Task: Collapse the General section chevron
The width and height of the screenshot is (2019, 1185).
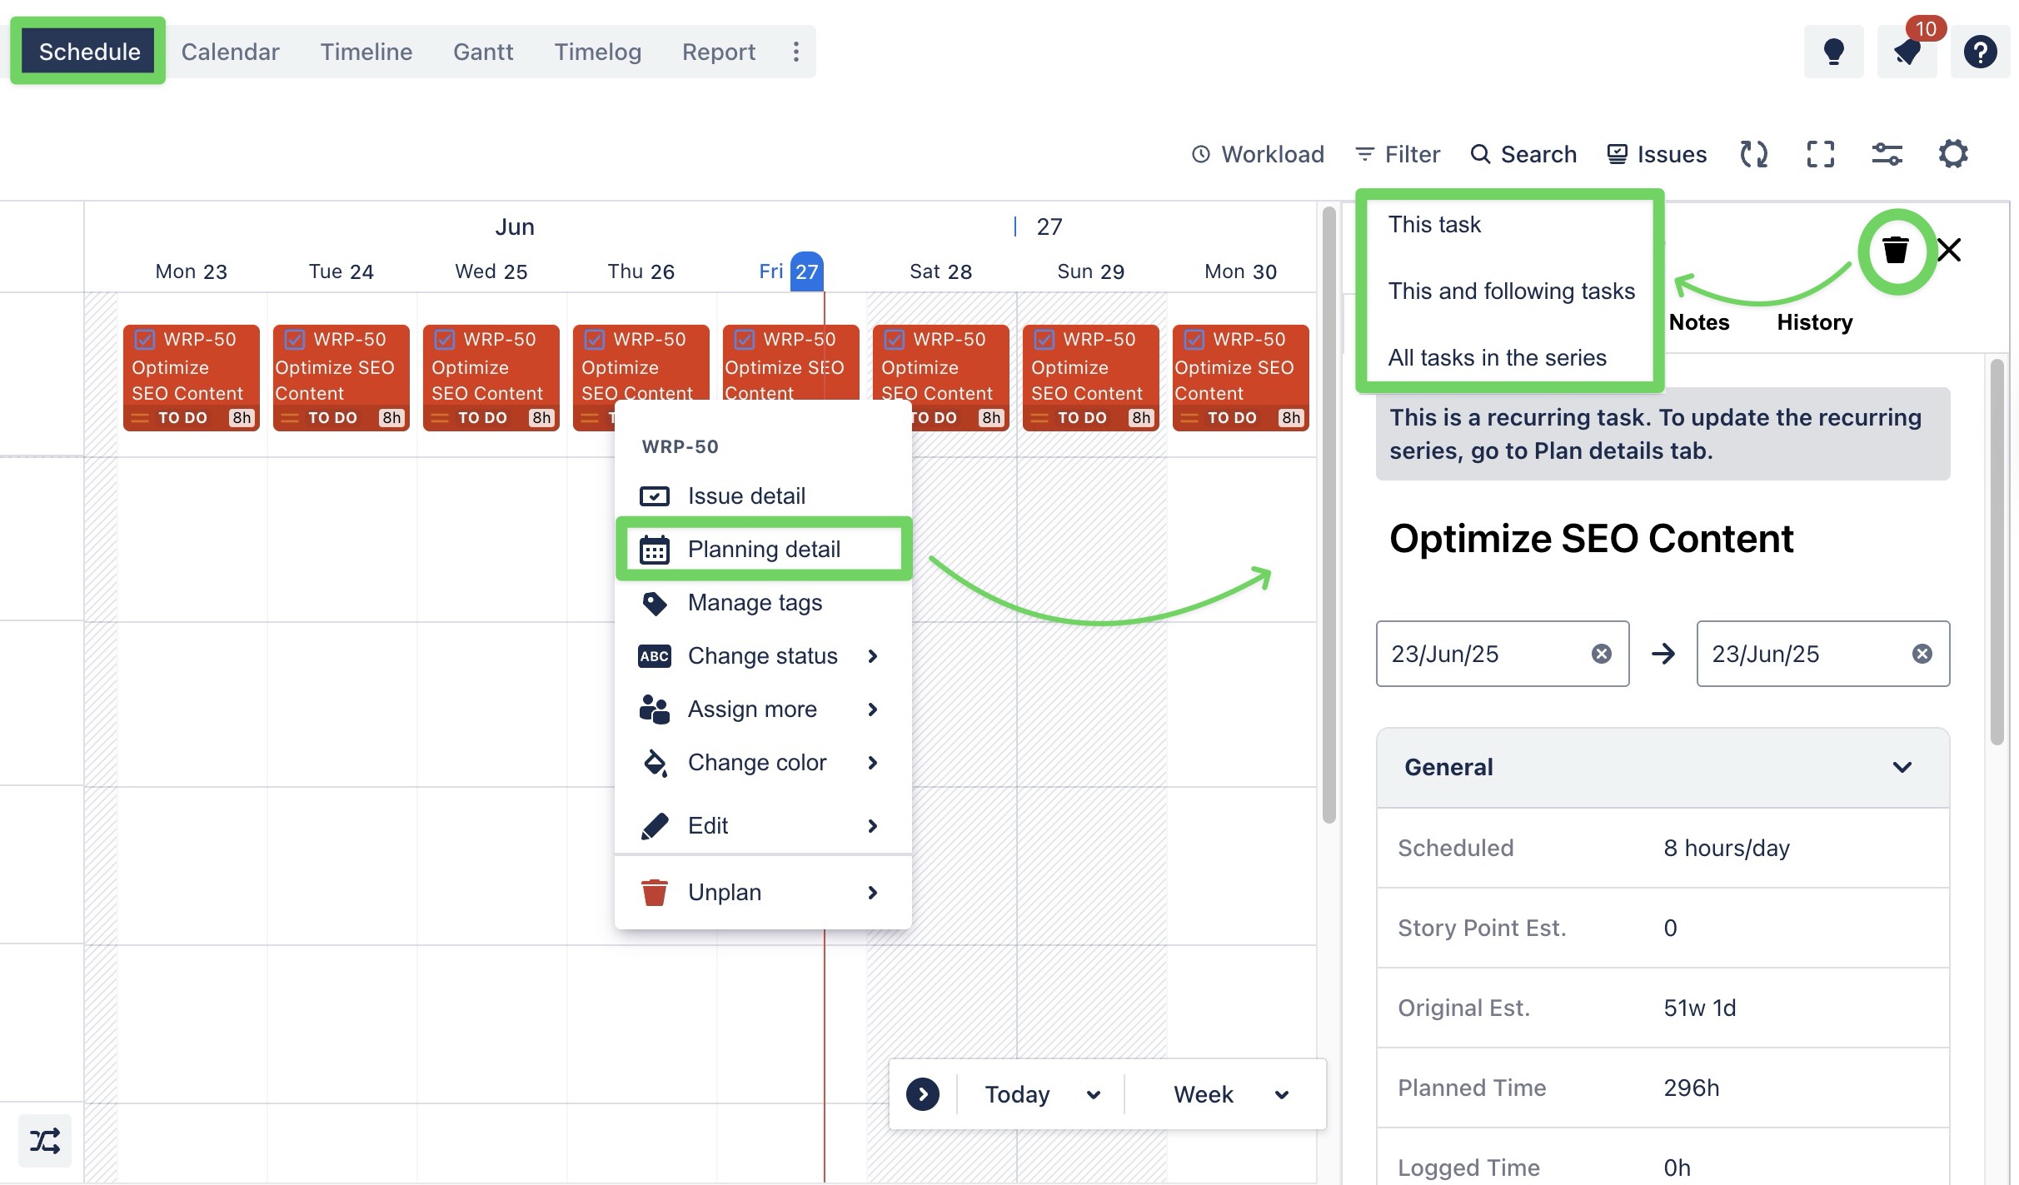Action: click(1902, 767)
